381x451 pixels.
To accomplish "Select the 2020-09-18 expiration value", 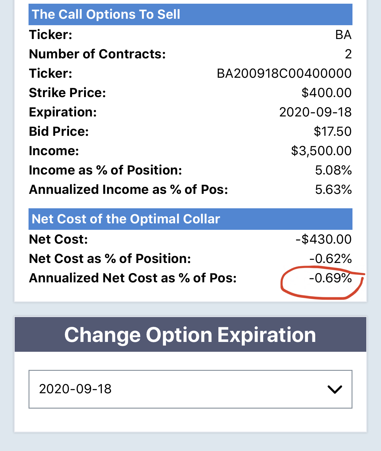I will (x=75, y=389).
